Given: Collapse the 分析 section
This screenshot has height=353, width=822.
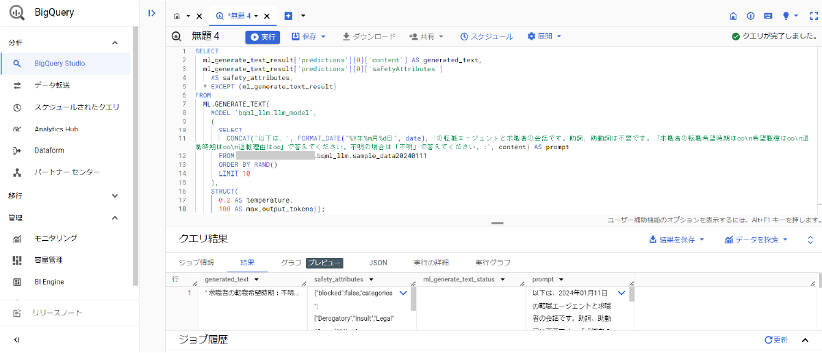Looking at the screenshot, I should tap(115, 43).
